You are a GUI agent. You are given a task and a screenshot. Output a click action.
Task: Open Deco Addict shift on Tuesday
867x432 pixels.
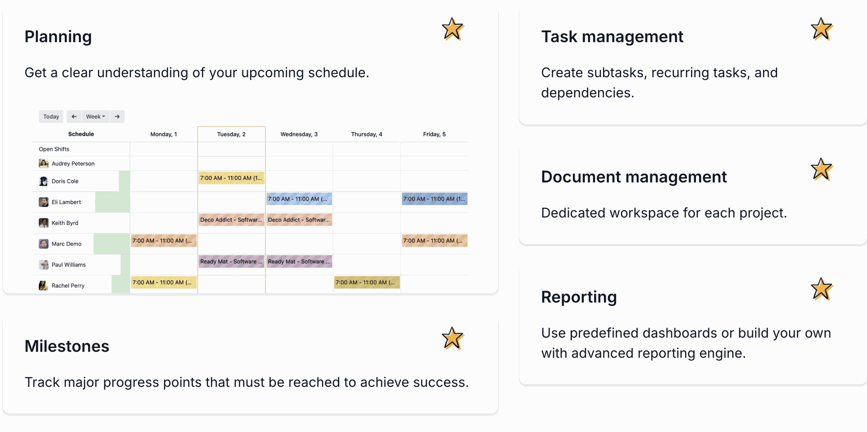click(231, 220)
